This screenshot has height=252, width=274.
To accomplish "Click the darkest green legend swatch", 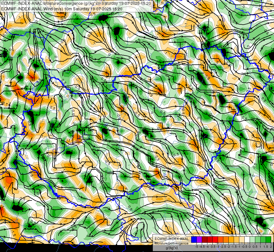I will pos(268,239).
